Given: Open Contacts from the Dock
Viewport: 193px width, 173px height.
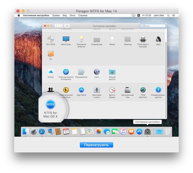Looking at the screenshot, I should pos(58,131).
